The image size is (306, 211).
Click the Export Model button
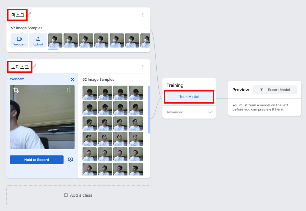275,90
